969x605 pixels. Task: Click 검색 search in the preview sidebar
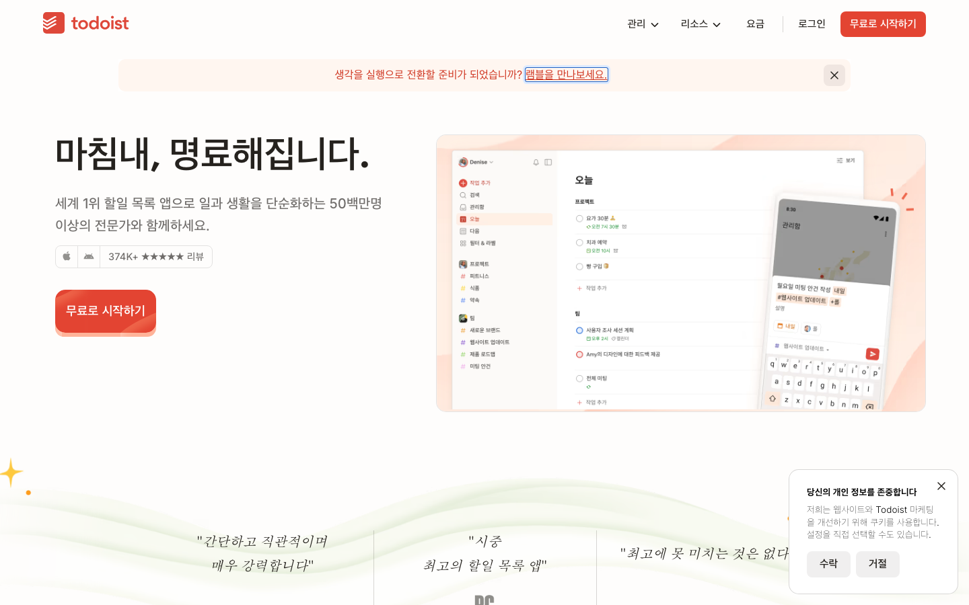[470, 195]
